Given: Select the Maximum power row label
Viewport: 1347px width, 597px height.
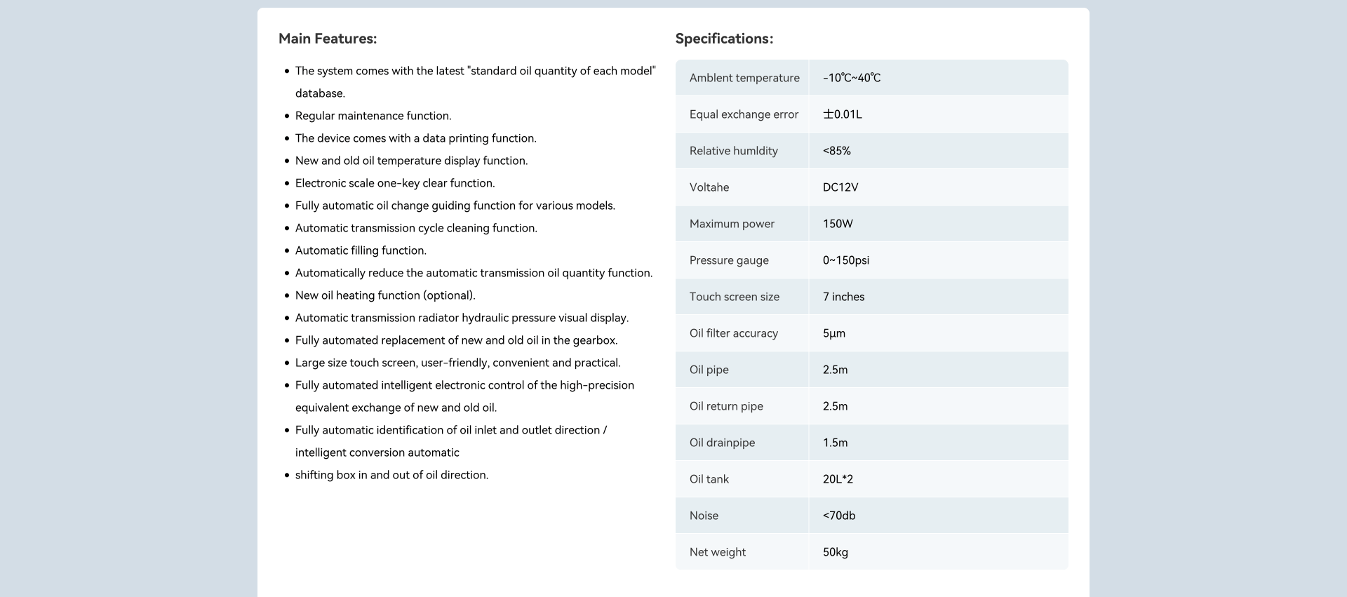Looking at the screenshot, I should click(732, 224).
